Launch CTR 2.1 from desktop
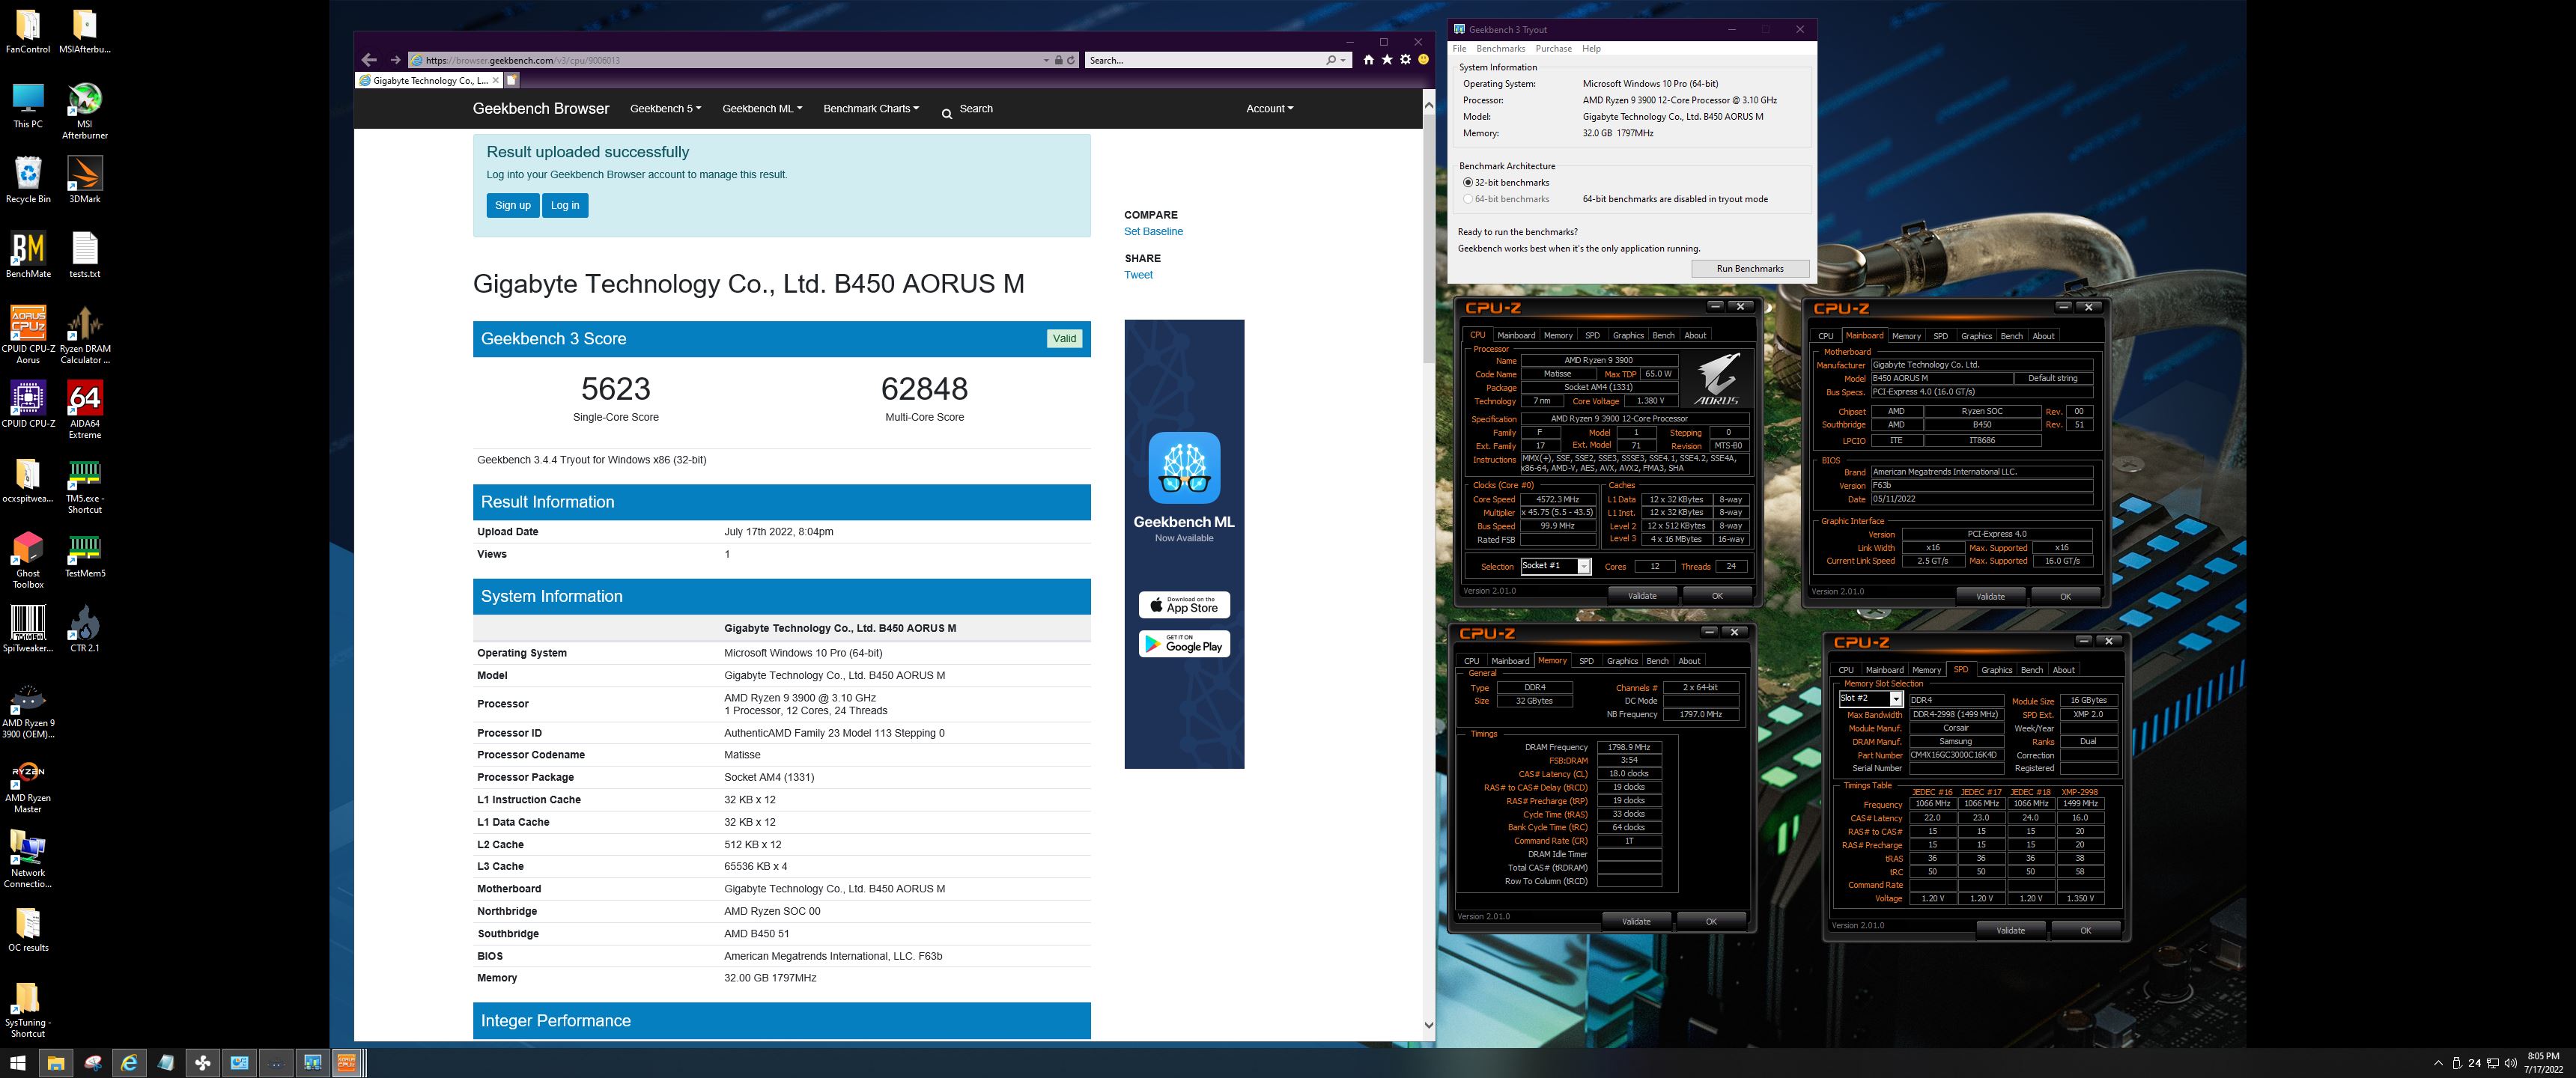The height and width of the screenshot is (1078, 2576). 85,629
